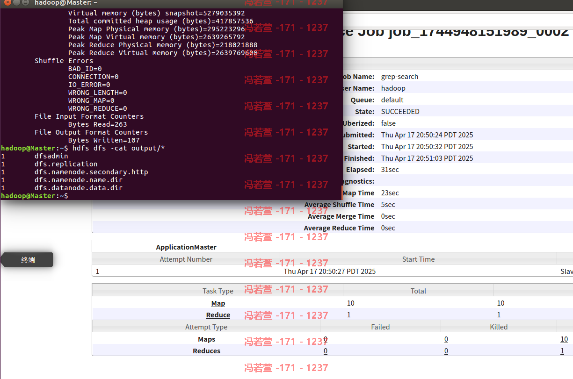
Task: Click the Shuffle Errors heading in terminal
Action: (x=64, y=61)
